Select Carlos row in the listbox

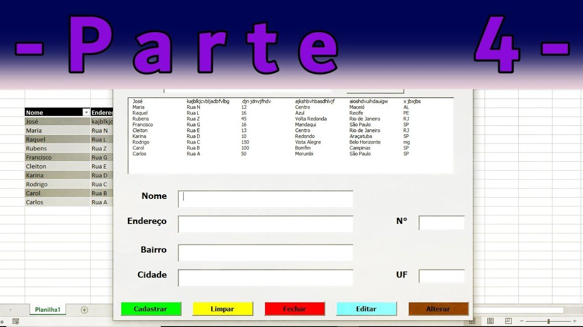click(291, 154)
